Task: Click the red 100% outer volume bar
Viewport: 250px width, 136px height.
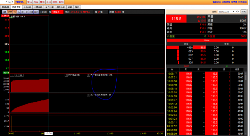Action: point(207,40)
